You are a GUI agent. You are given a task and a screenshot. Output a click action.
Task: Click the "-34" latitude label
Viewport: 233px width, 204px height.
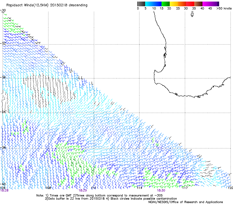[x=3, y=77]
